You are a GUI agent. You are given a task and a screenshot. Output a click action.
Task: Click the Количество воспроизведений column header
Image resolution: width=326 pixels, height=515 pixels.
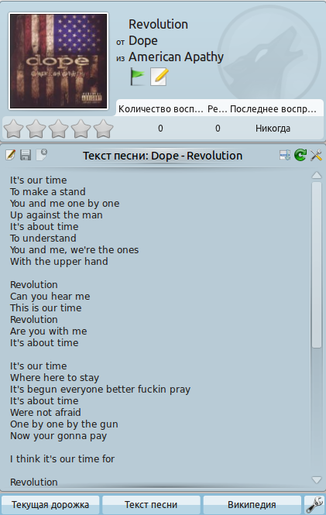coord(160,109)
